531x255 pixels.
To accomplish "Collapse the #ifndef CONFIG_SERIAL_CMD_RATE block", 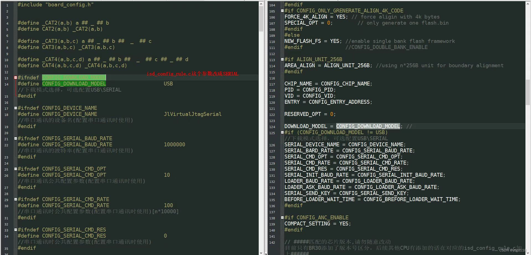I will pyautogui.click(x=15, y=199).
